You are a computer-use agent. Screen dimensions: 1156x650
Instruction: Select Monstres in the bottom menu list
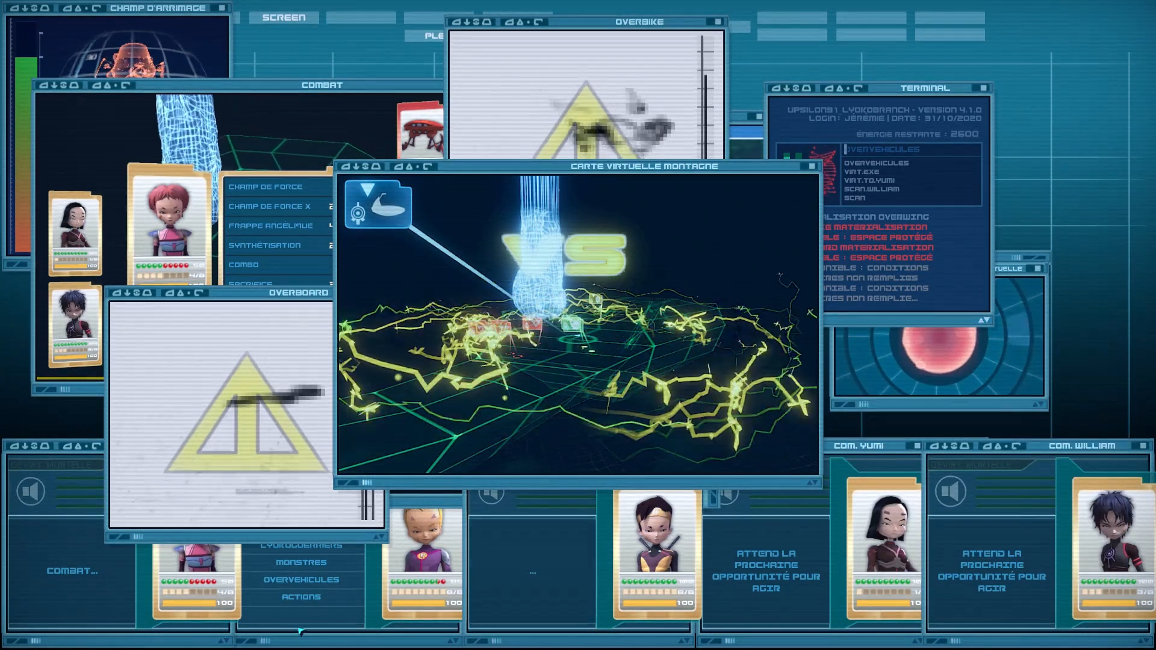301,562
